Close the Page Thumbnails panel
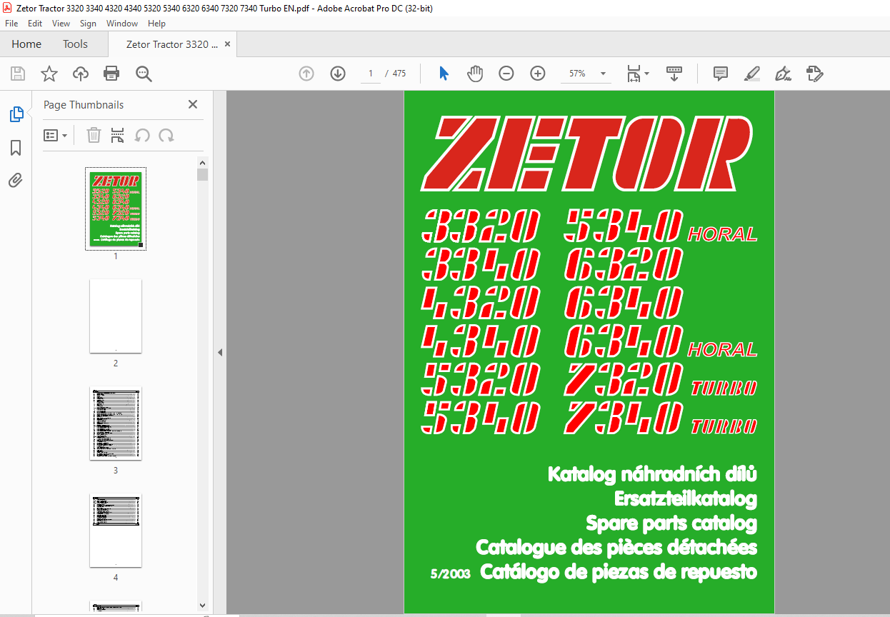This screenshot has width=890, height=617. tap(193, 104)
